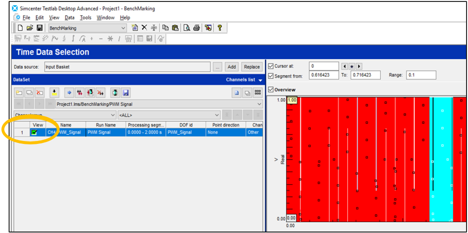Click the grid tiles icon in DataSet toolbar
The width and height of the screenshot is (468, 233).
coord(258,93)
